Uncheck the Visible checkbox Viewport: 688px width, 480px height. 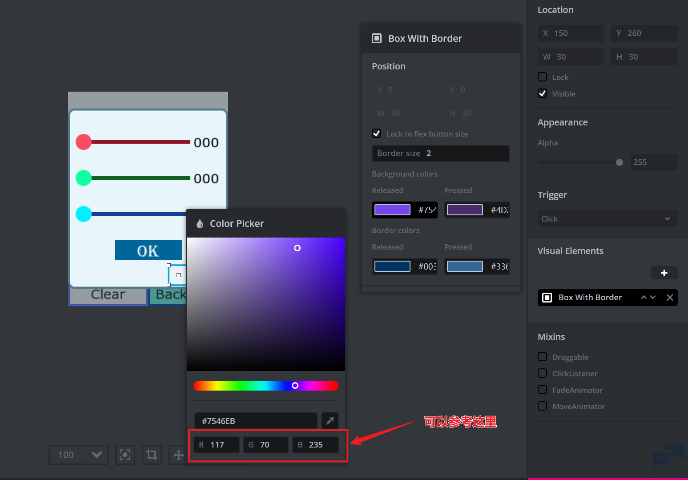click(543, 93)
